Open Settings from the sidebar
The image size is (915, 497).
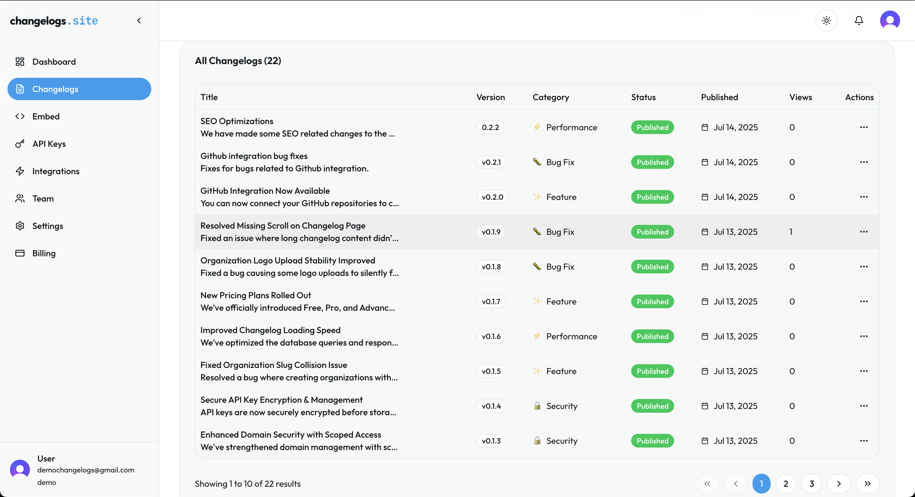79,226
